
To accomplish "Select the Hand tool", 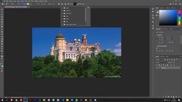I will 2,56.
